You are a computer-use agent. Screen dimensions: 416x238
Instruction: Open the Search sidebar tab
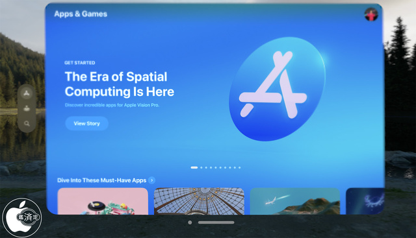click(27, 123)
